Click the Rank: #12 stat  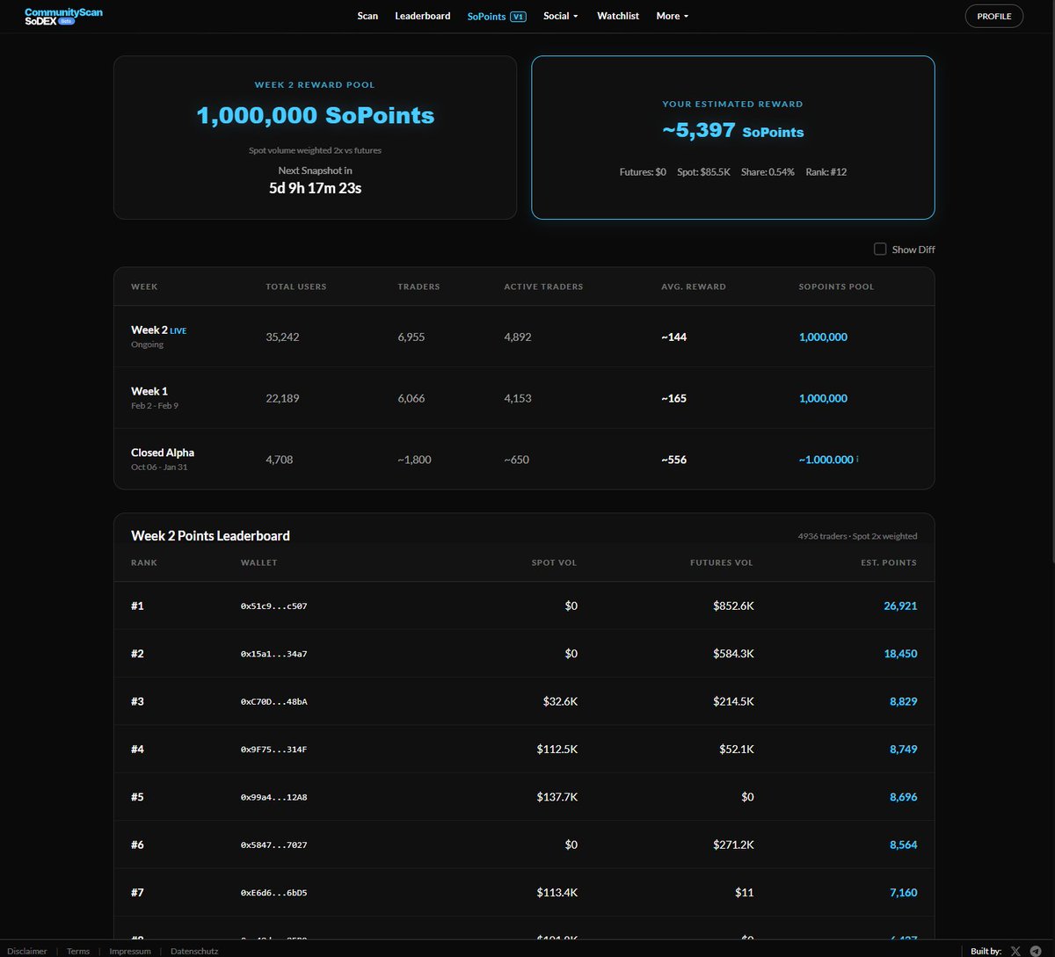826,172
